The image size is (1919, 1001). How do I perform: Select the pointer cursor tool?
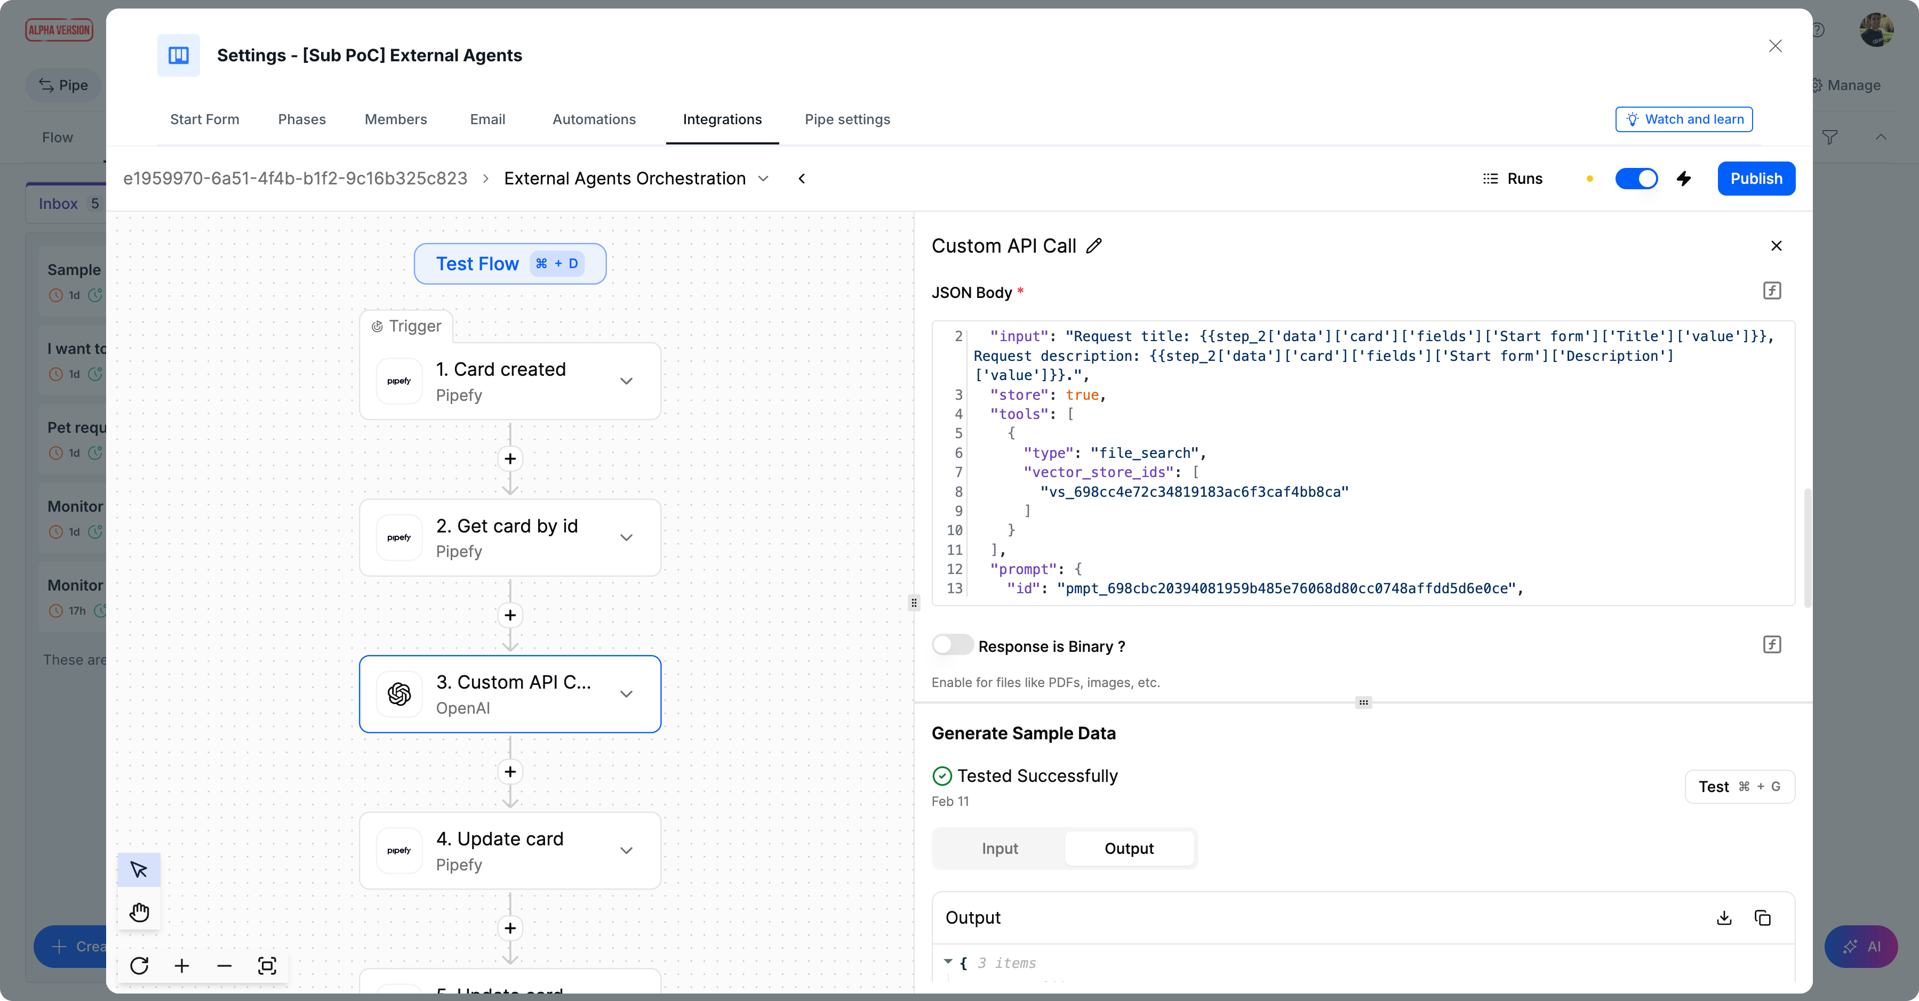point(139,869)
